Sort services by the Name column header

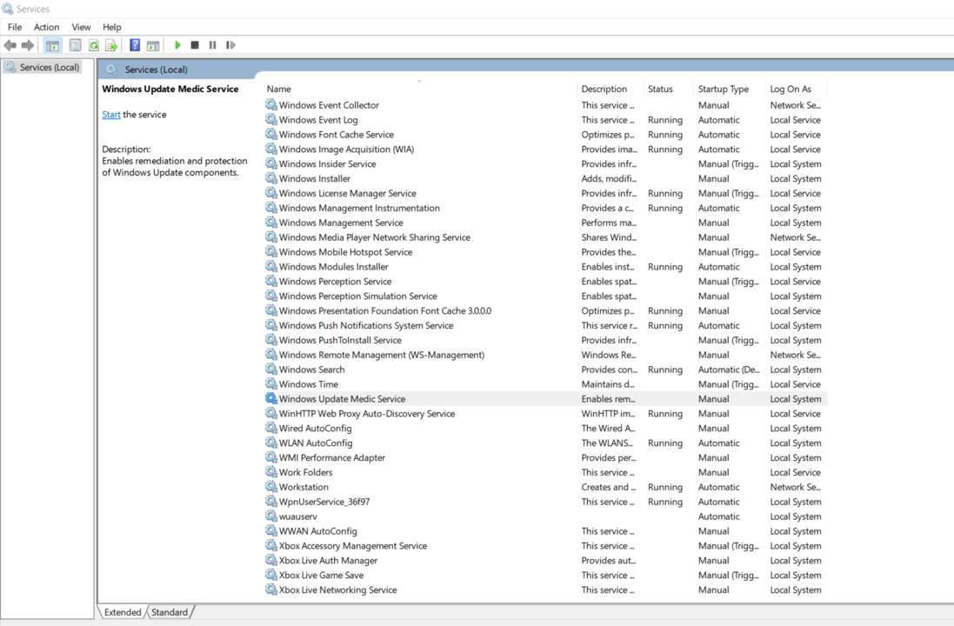(279, 89)
